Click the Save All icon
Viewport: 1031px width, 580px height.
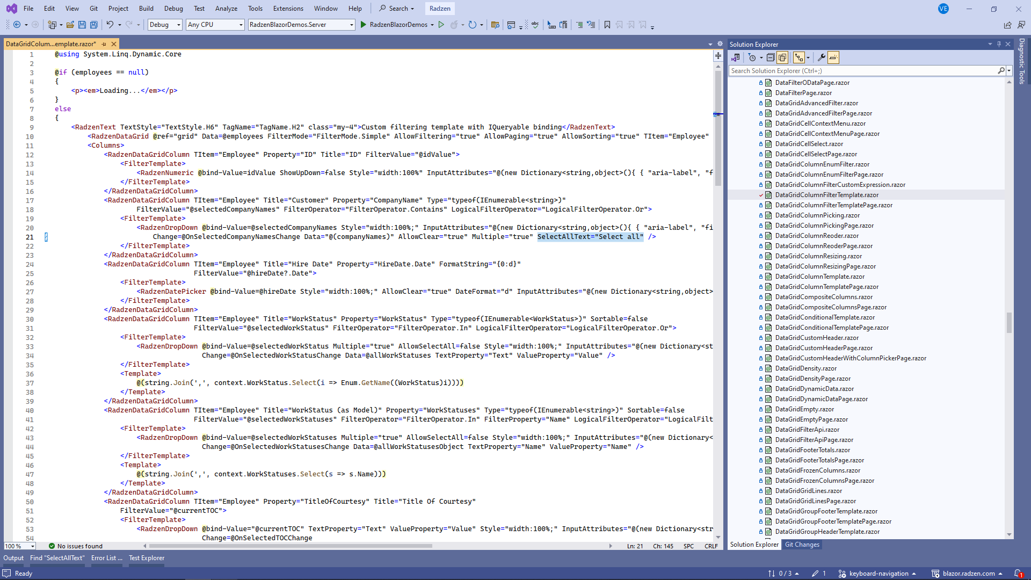[x=94, y=25]
